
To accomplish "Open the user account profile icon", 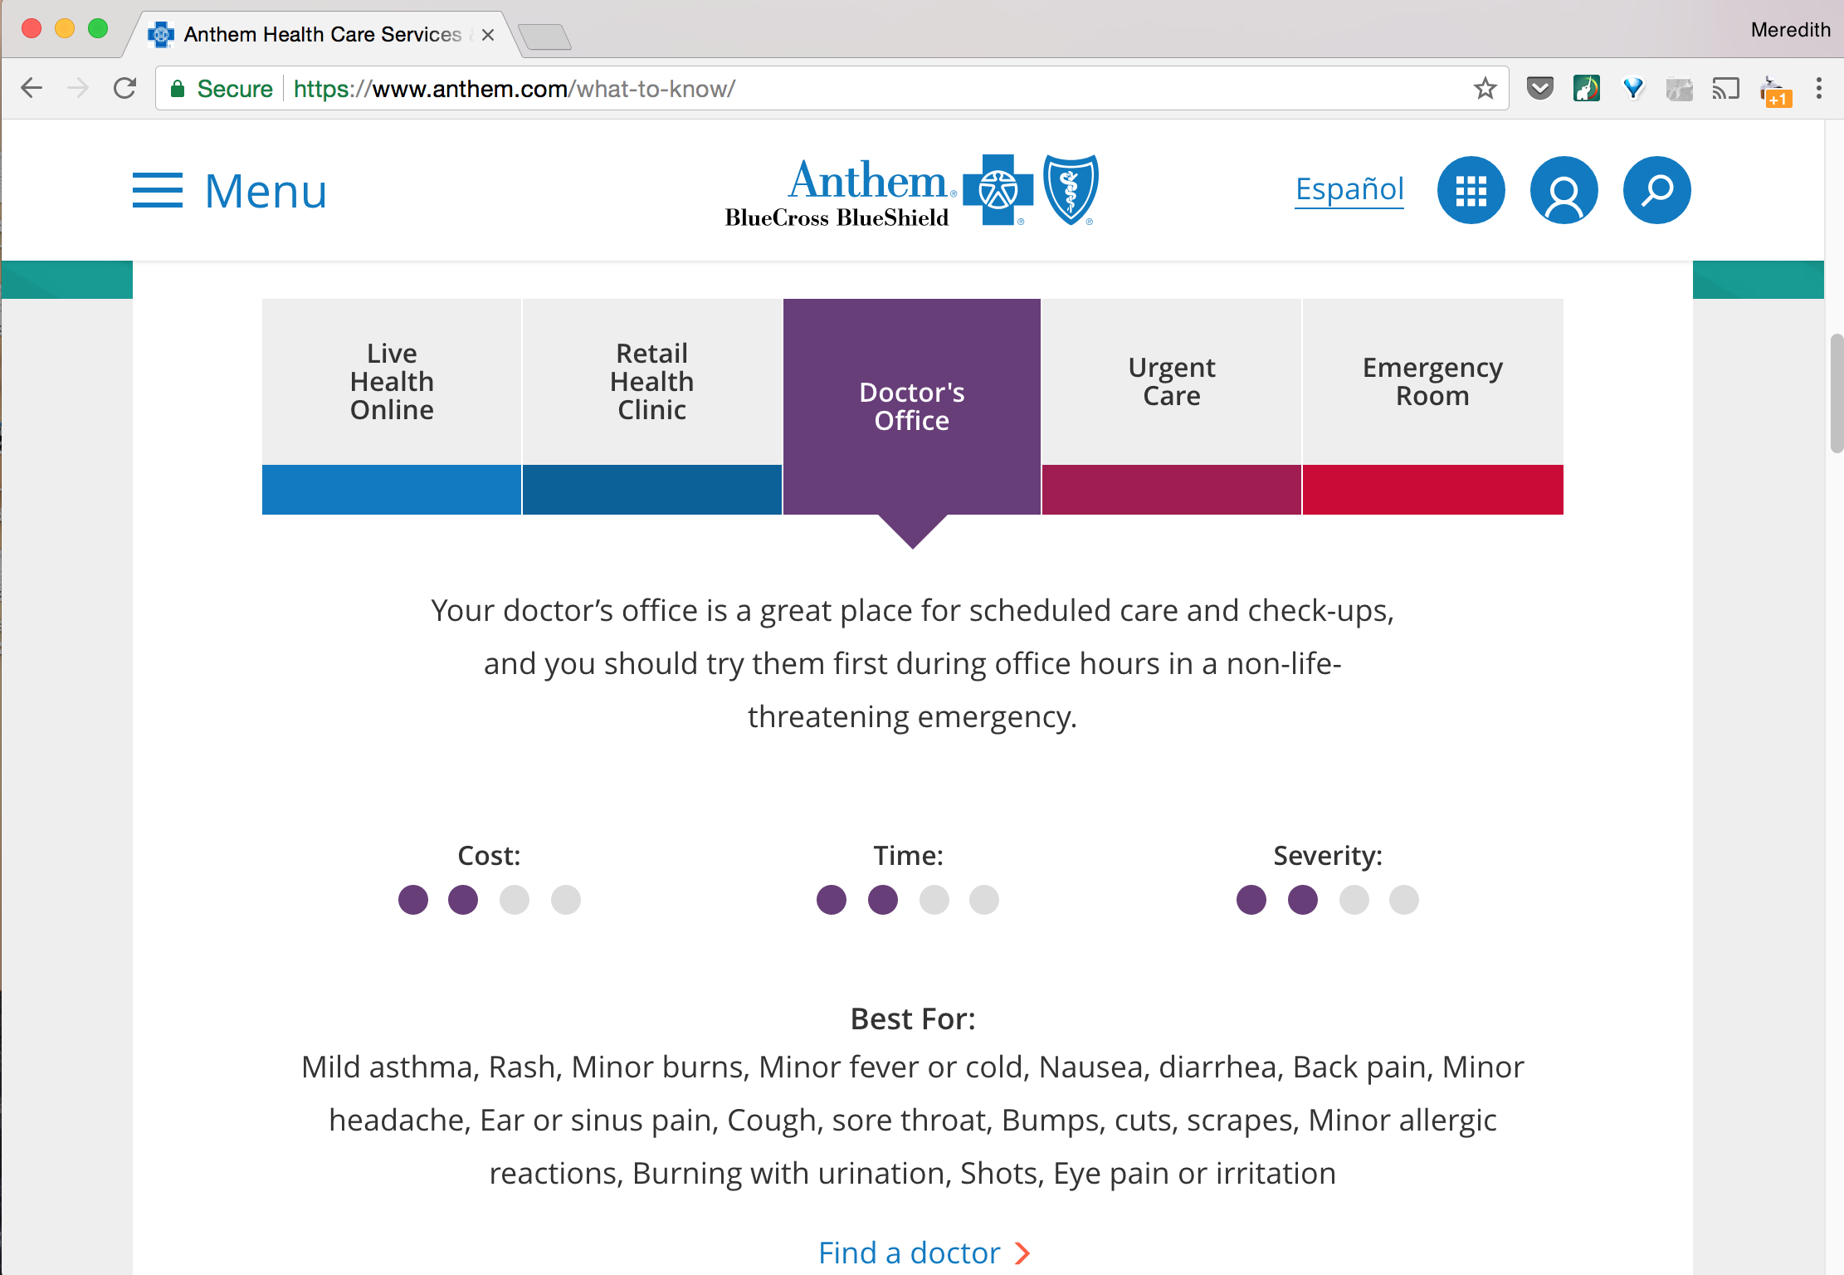I will click(x=1563, y=191).
